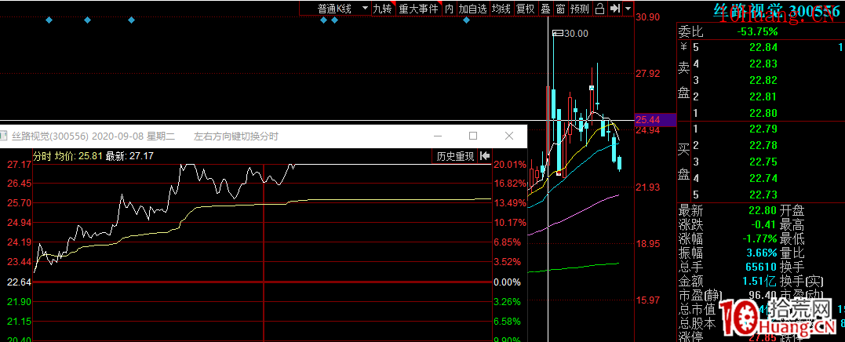Click the jump-to-end arrow icon

[x=615, y=8]
